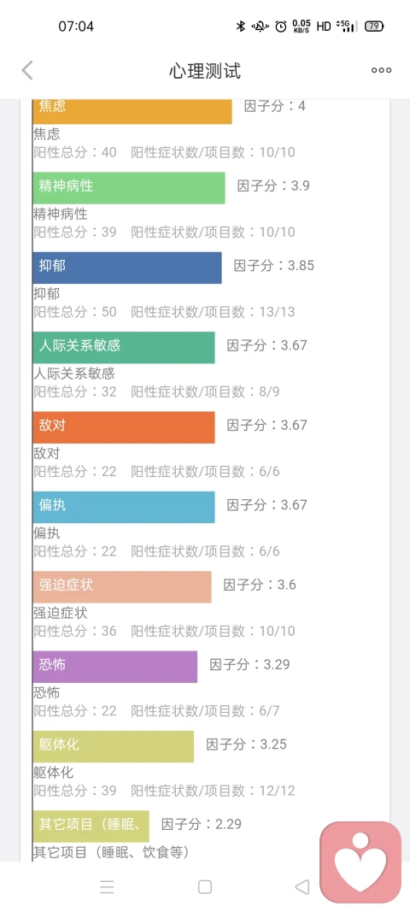
Task: Tap the Android recent apps menu icon
Action: (107, 886)
